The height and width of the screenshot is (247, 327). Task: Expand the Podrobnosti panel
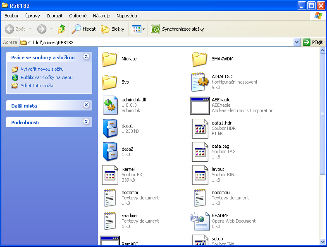(x=86, y=122)
